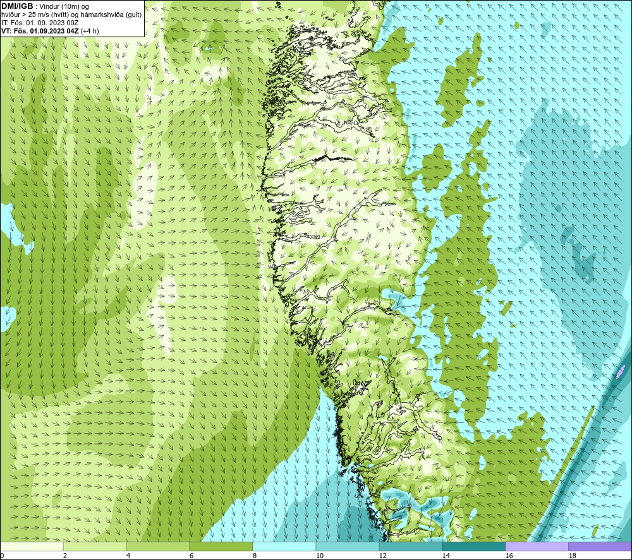The width and height of the screenshot is (632, 560).
Task: Click legend scale value '4'
Action: click(128, 556)
